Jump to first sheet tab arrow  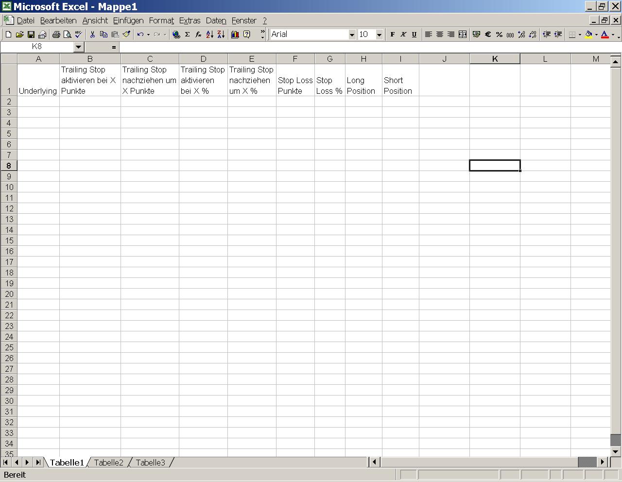6,463
